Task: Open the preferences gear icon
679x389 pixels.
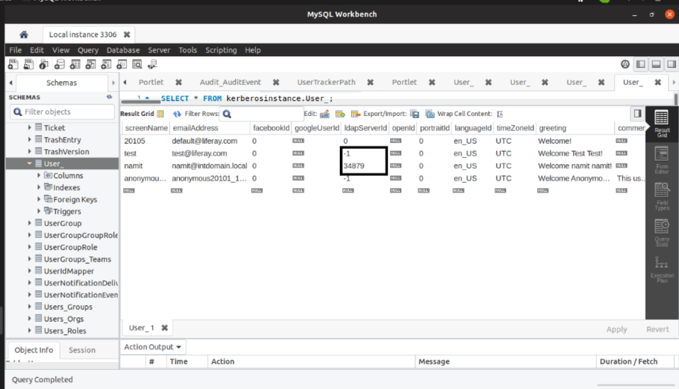Action: pyautogui.click(x=625, y=65)
